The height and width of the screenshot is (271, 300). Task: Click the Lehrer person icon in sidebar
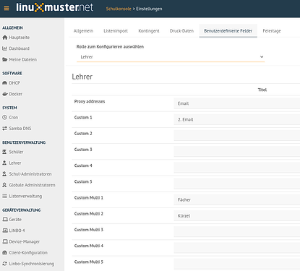click(x=4, y=163)
